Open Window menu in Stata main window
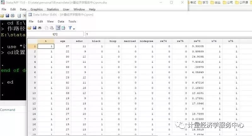Viewport: 252px width, 136px height. [79, 9]
